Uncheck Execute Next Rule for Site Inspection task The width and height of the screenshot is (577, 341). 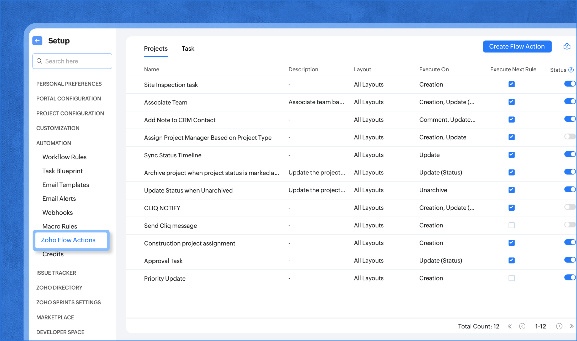511,84
